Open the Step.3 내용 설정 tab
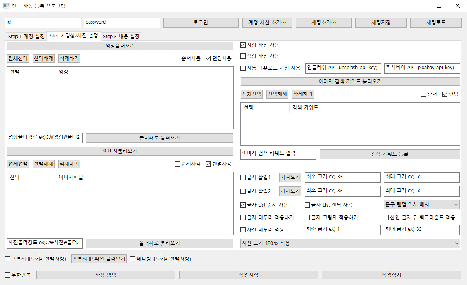Viewport: 467px width, 285px height. [x=121, y=37]
